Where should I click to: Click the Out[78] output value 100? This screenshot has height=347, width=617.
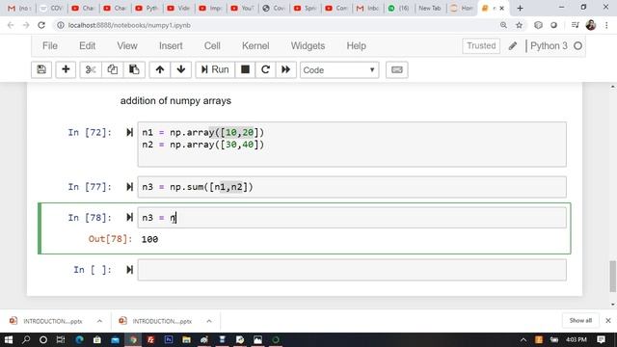coord(149,239)
